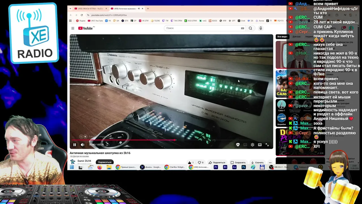Toggle theater mode for the video

260,145
